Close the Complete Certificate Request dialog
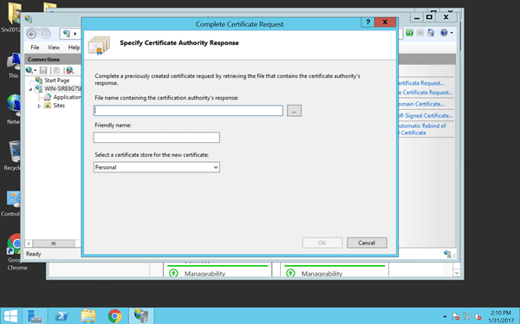520x324 pixels. point(385,23)
